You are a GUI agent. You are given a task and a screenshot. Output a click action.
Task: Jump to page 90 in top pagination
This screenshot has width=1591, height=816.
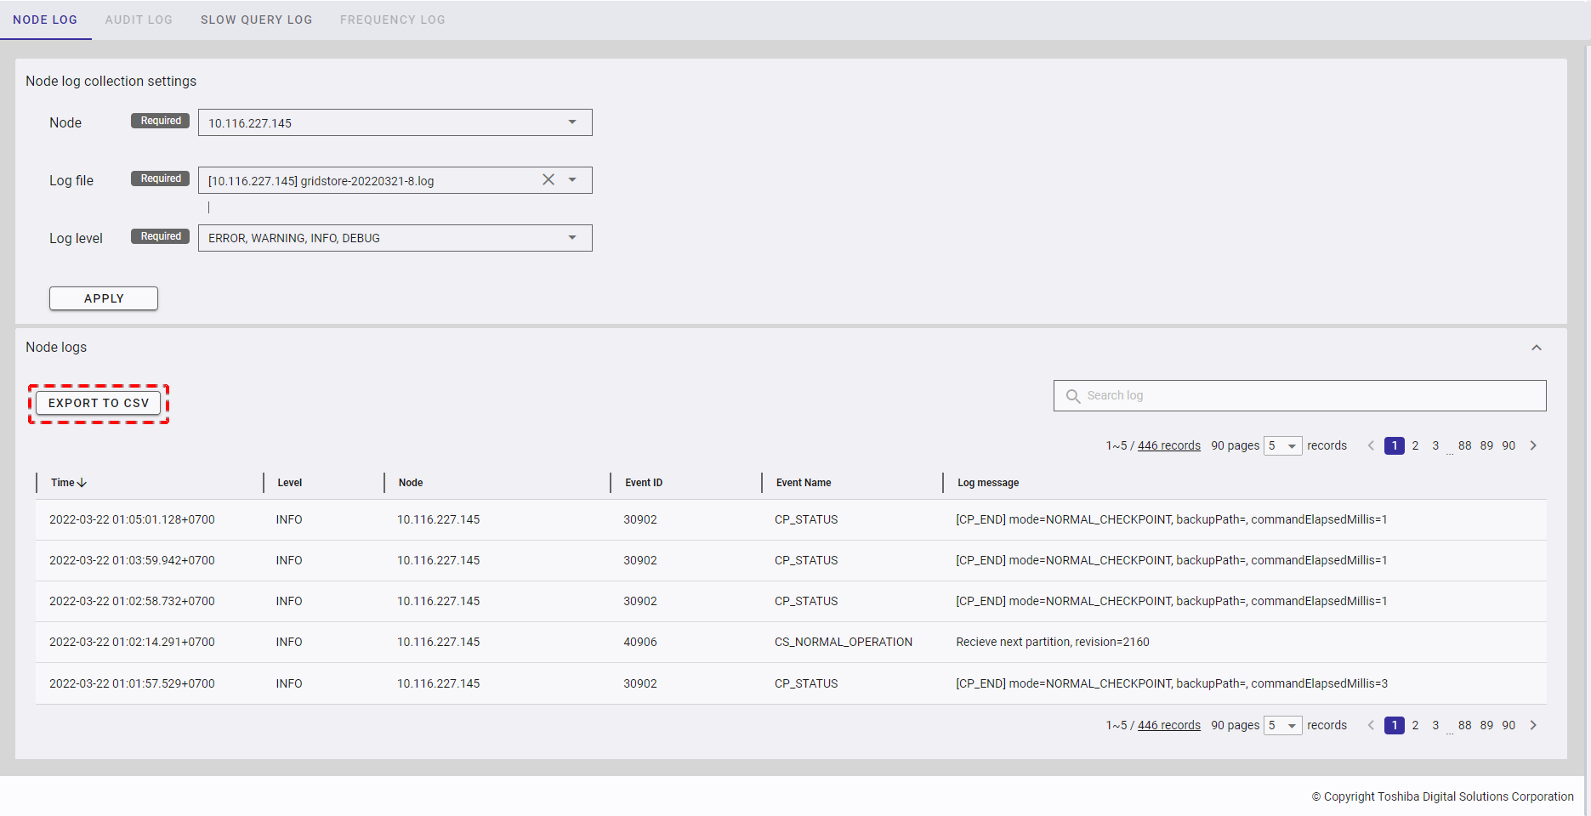[1508, 445]
